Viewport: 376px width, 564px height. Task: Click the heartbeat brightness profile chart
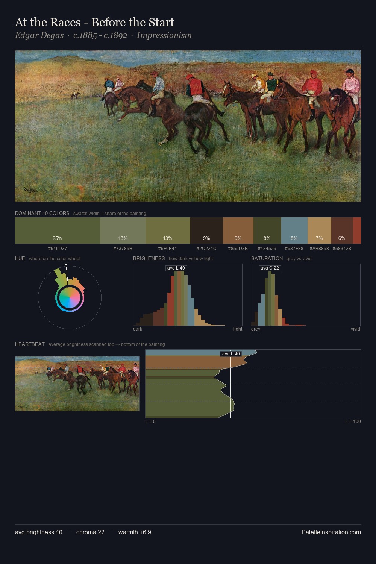coord(253,384)
